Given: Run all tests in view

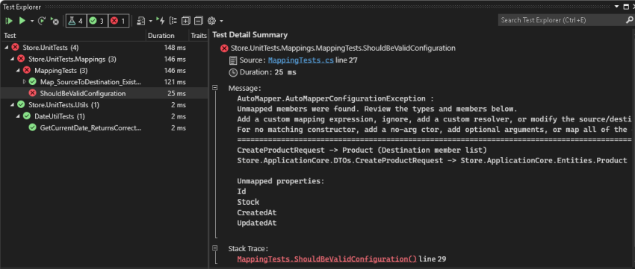Looking at the screenshot, I should coord(9,21).
